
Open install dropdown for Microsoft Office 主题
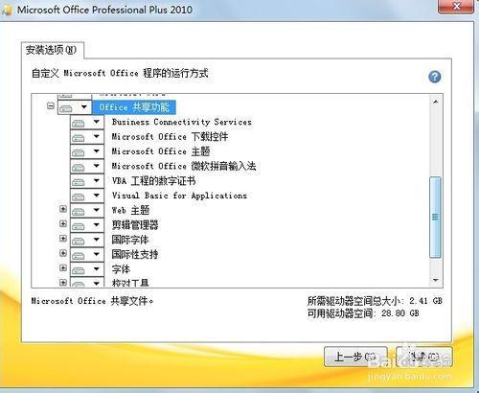(x=87, y=151)
